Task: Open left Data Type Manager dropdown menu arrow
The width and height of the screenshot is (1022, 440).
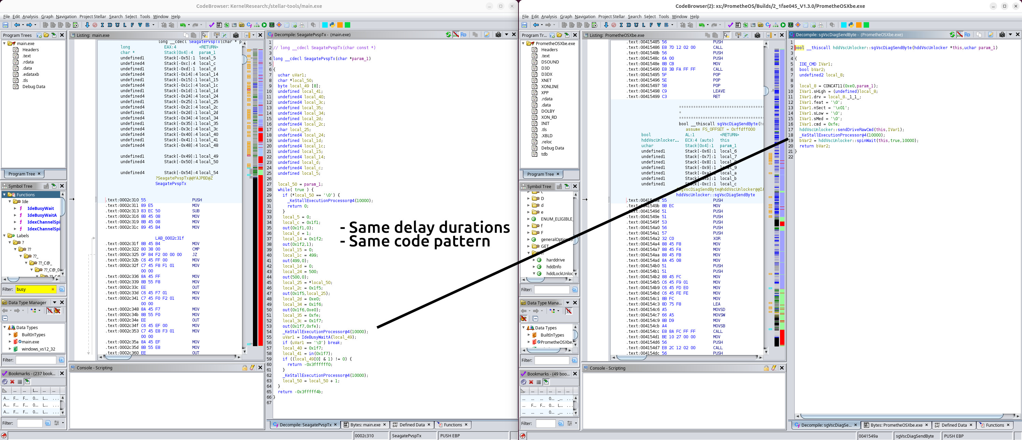Action: tap(55, 302)
